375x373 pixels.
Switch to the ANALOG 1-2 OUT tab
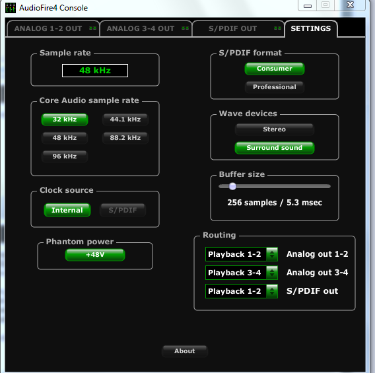point(53,28)
